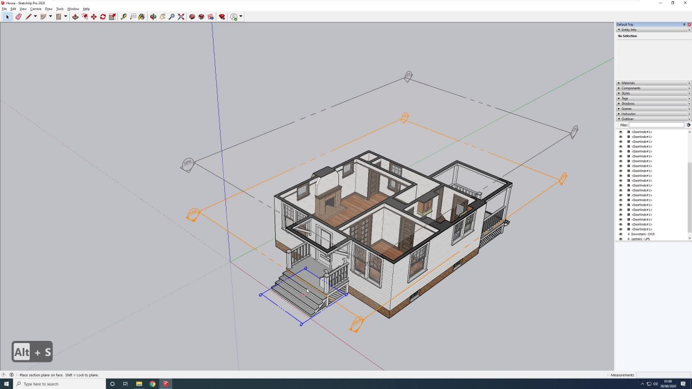Toggle visibility of Upstairs : UPS
692x389 pixels.
click(x=621, y=239)
